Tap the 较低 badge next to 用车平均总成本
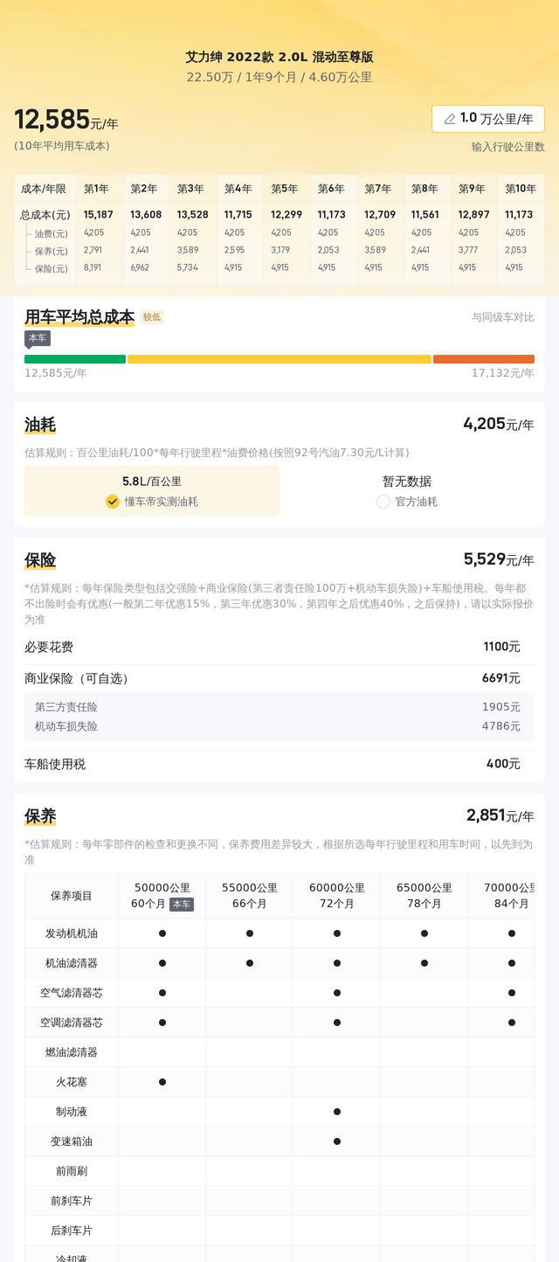The height and width of the screenshot is (1262, 559). coord(152,317)
